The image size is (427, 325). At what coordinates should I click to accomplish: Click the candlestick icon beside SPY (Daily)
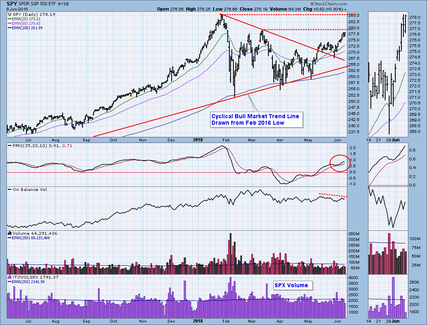click(10, 14)
